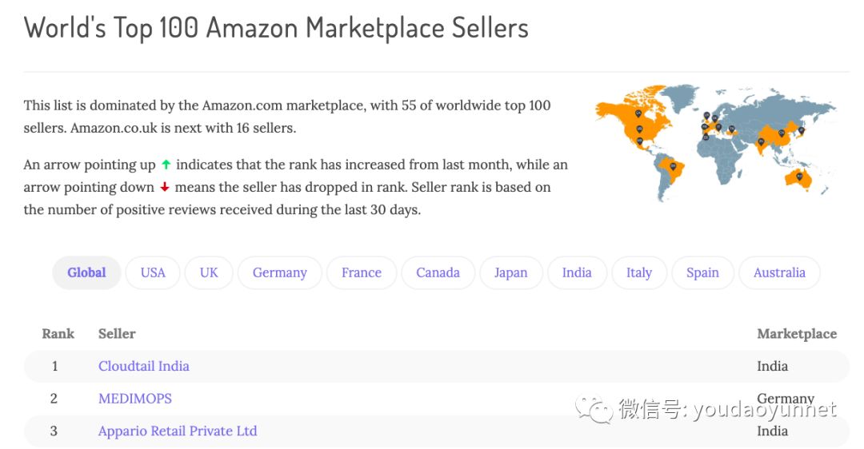Show the Germany sellers tab
This screenshot has height=449, width=864.
tap(279, 272)
